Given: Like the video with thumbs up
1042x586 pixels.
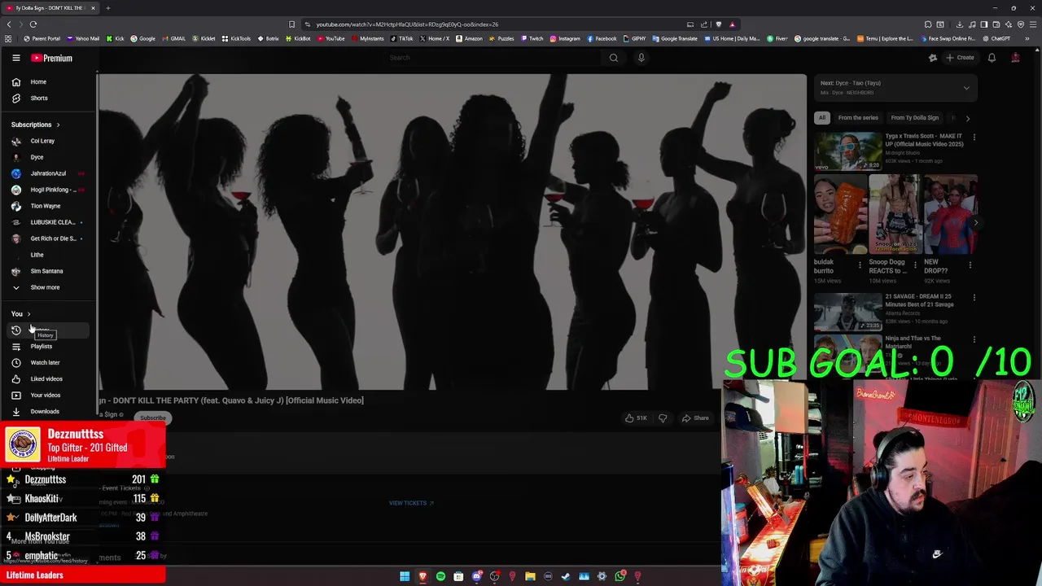Looking at the screenshot, I should (x=636, y=418).
